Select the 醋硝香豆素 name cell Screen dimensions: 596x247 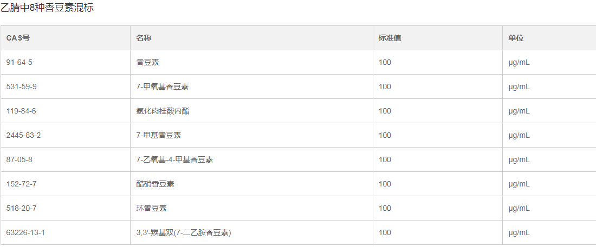tap(155, 184)
